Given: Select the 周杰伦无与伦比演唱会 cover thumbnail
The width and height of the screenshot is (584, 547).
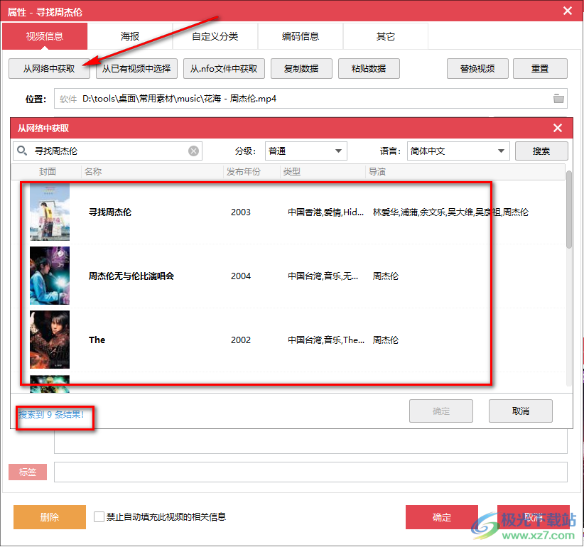Looking at the screenshot, I should coord(50,276).
